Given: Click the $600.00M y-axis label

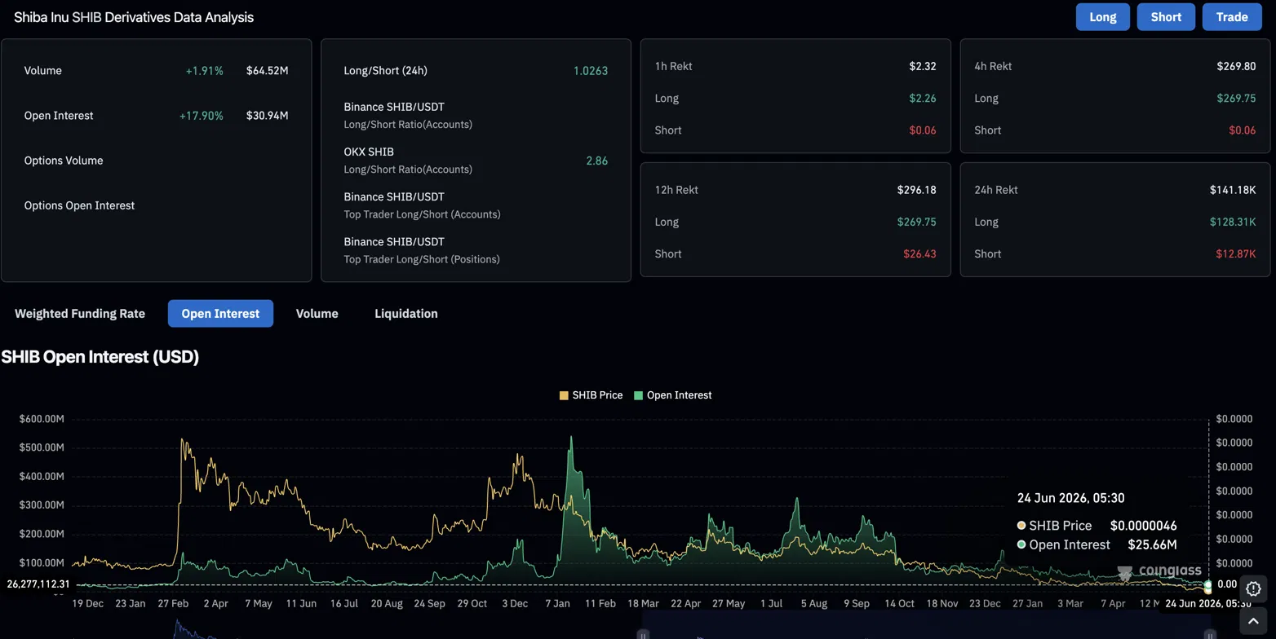Looking at the screenshot, I should pyautogui.click(x=42, y=419).
